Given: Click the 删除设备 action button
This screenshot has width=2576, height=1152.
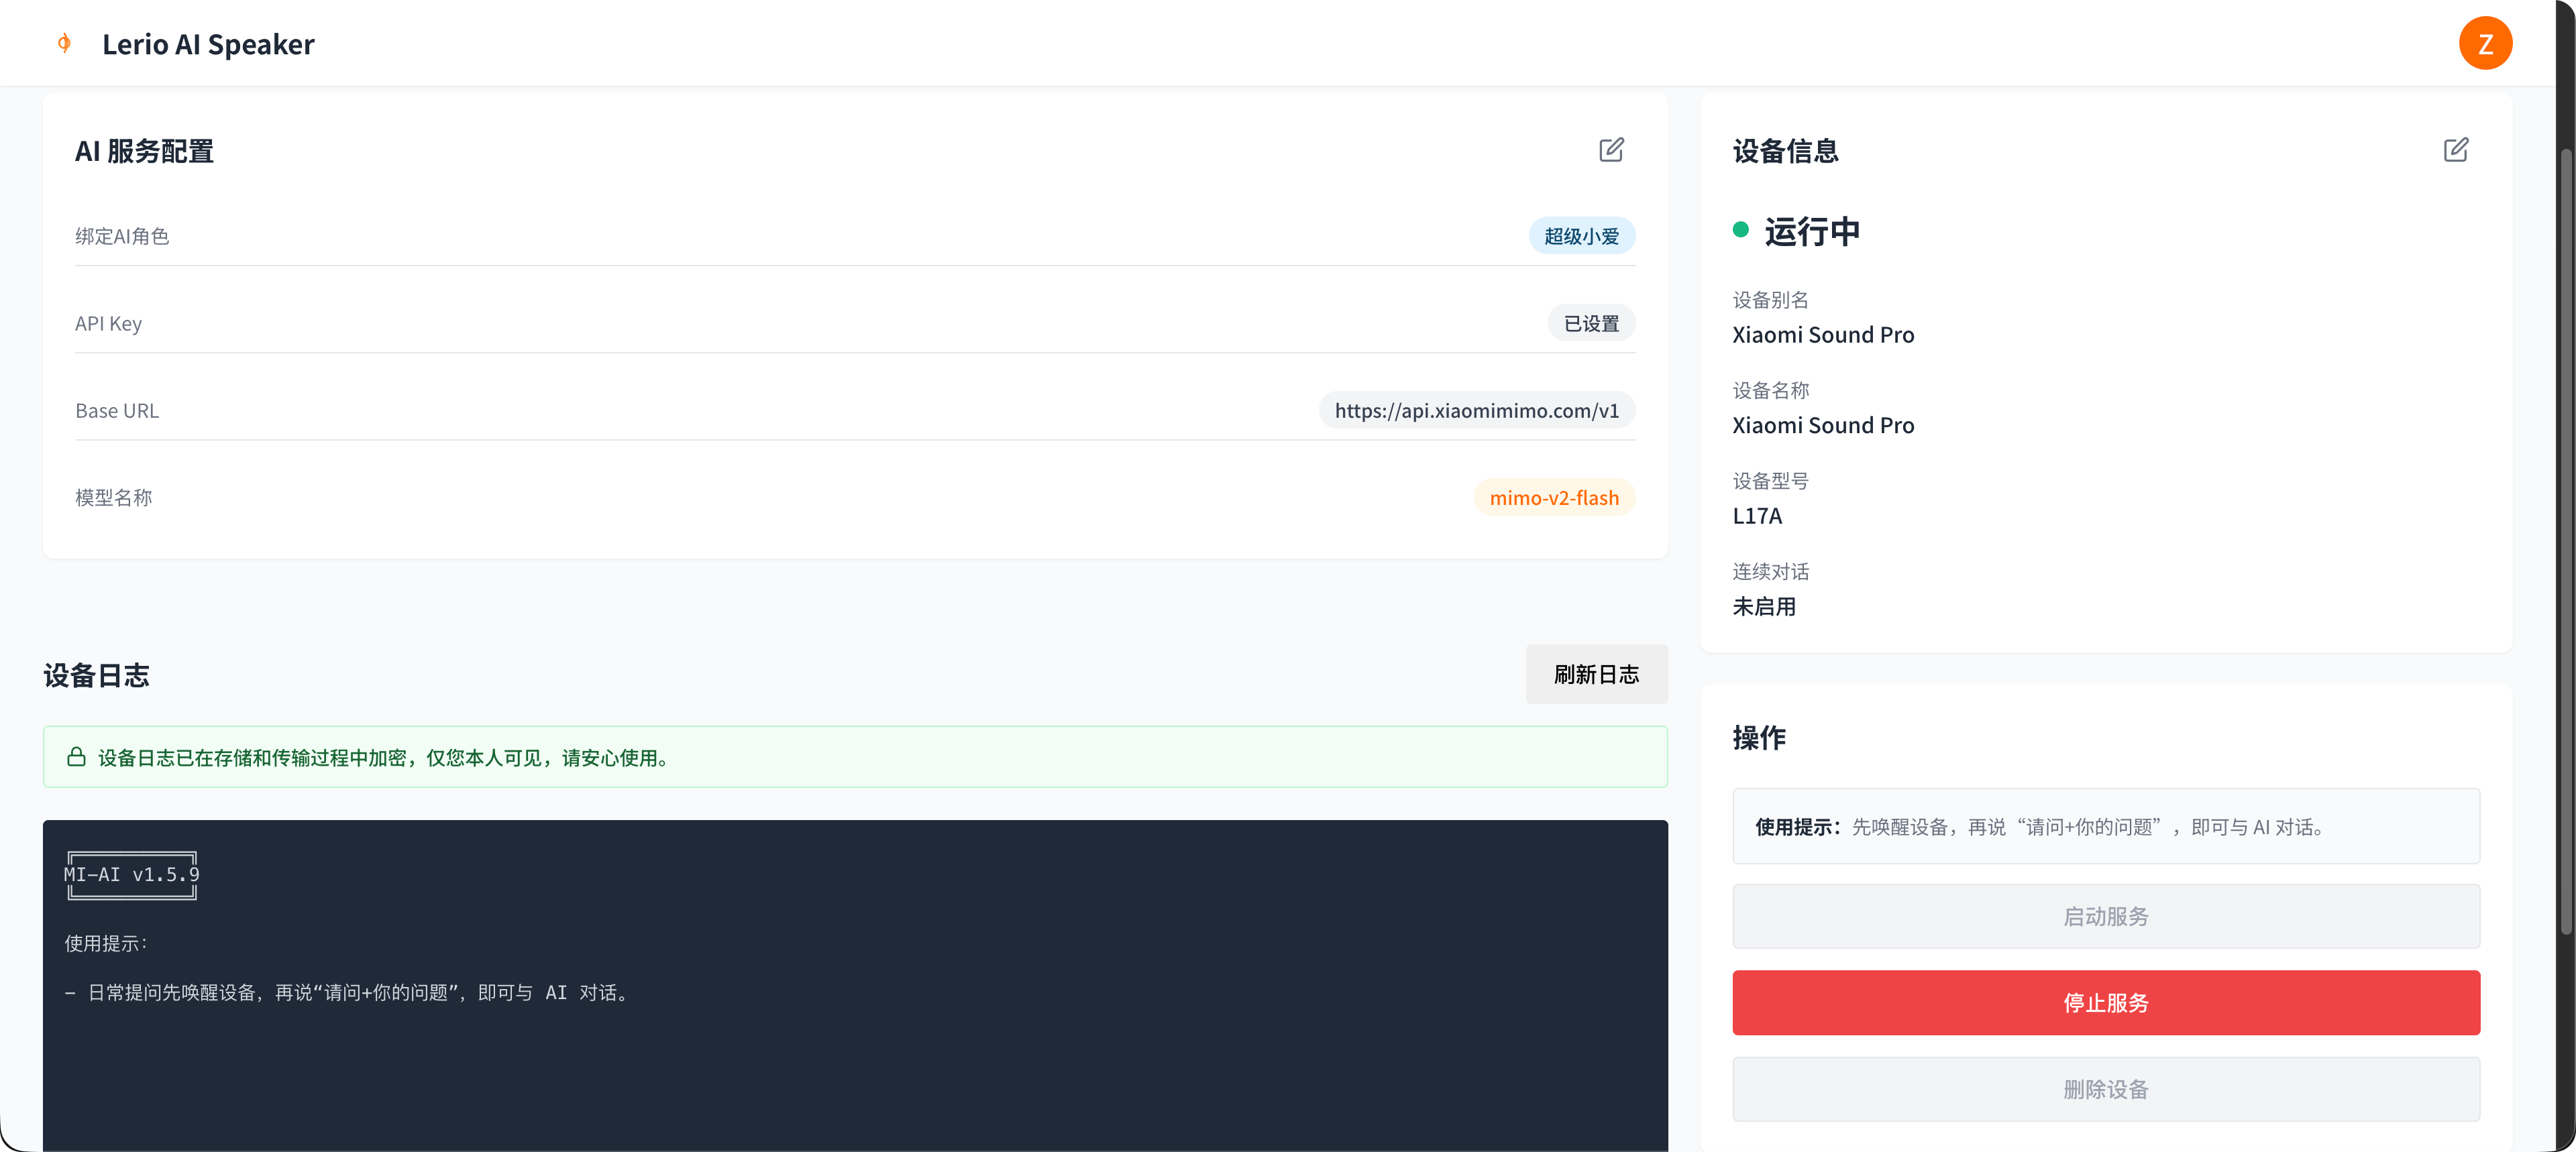Looking at the screenshot, I should [2105, 1089].
